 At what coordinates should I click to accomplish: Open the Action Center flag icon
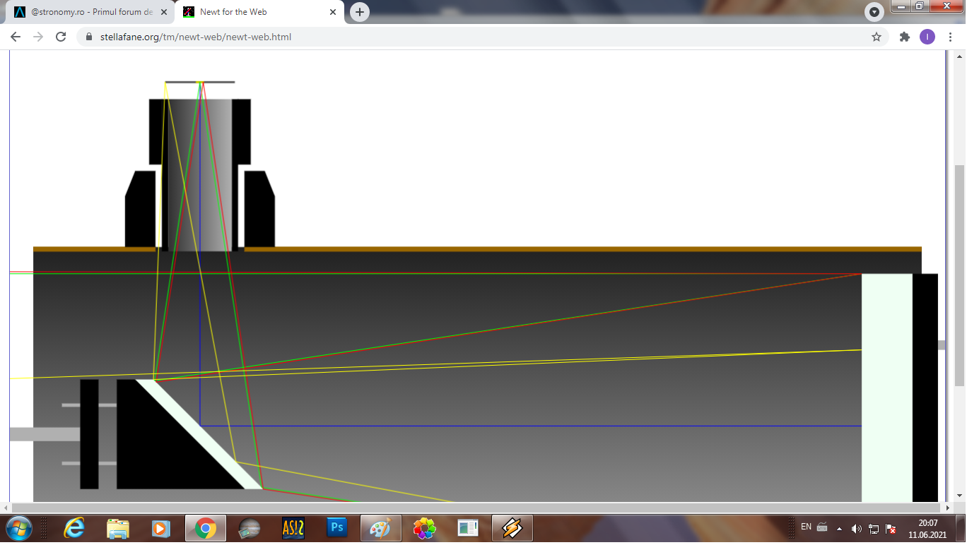[x=891, y=528]
